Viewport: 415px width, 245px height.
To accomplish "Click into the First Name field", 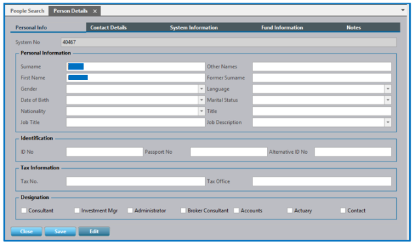I will [136, 78].
